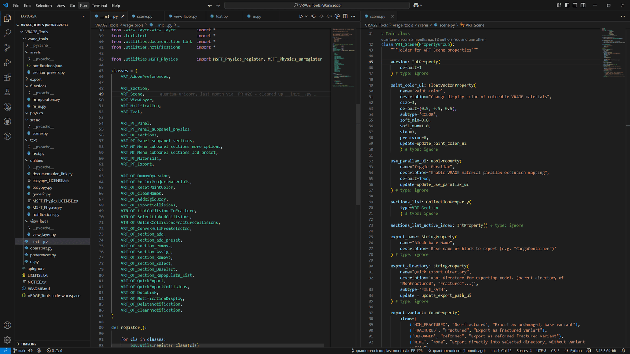Open the Extensions view
The width and height of the screenshot is (630, 354).
[7, 77]
